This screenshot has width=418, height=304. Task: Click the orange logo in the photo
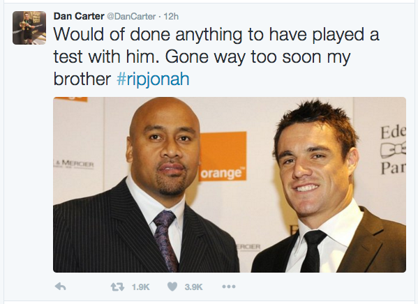click(x=223, y=157)
